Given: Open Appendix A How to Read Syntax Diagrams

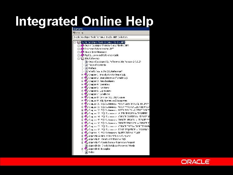Looking at the screenshot, I should click(109, 136).
